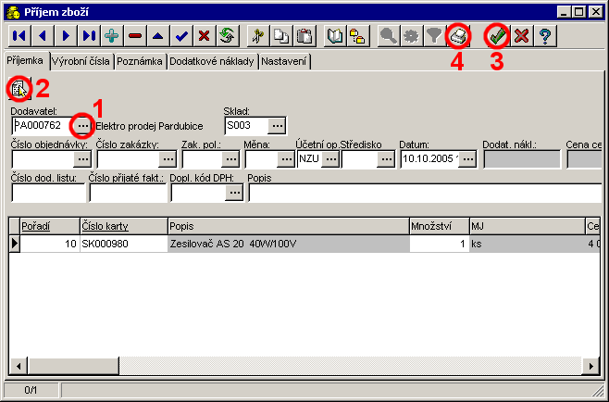Jump to the last record
The height and width of the screenshot is (402, 609).
[89, 36]
